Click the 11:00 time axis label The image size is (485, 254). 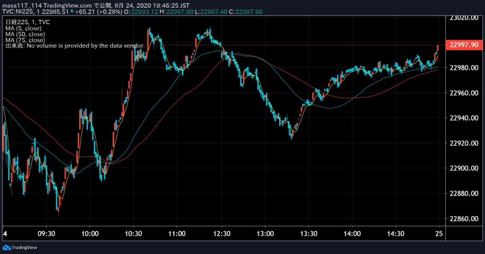click(x=177, y=234)
